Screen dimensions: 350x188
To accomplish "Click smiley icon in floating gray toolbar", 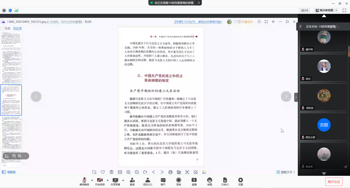I will [14, 156].
